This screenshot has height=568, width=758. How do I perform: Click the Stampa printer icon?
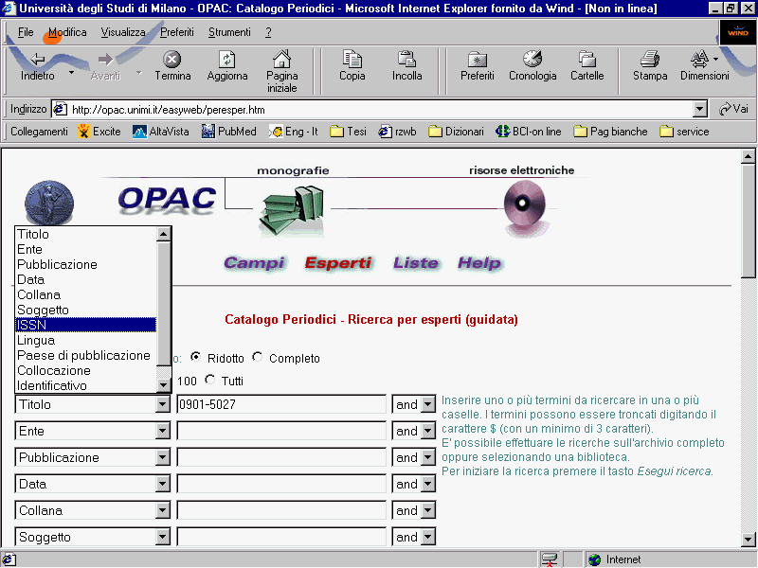click(650, 60)
